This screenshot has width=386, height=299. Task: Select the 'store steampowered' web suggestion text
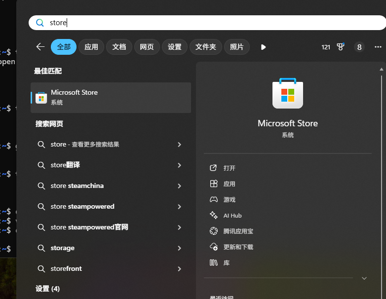(82, 206)
